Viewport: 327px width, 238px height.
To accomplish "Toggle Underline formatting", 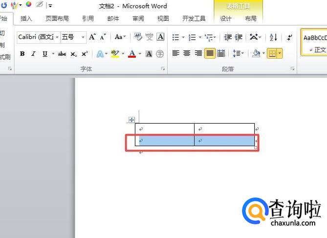I will coord(45,54).
